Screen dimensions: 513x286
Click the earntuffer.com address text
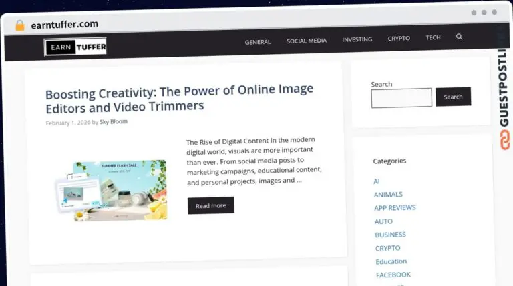point(64,25)
